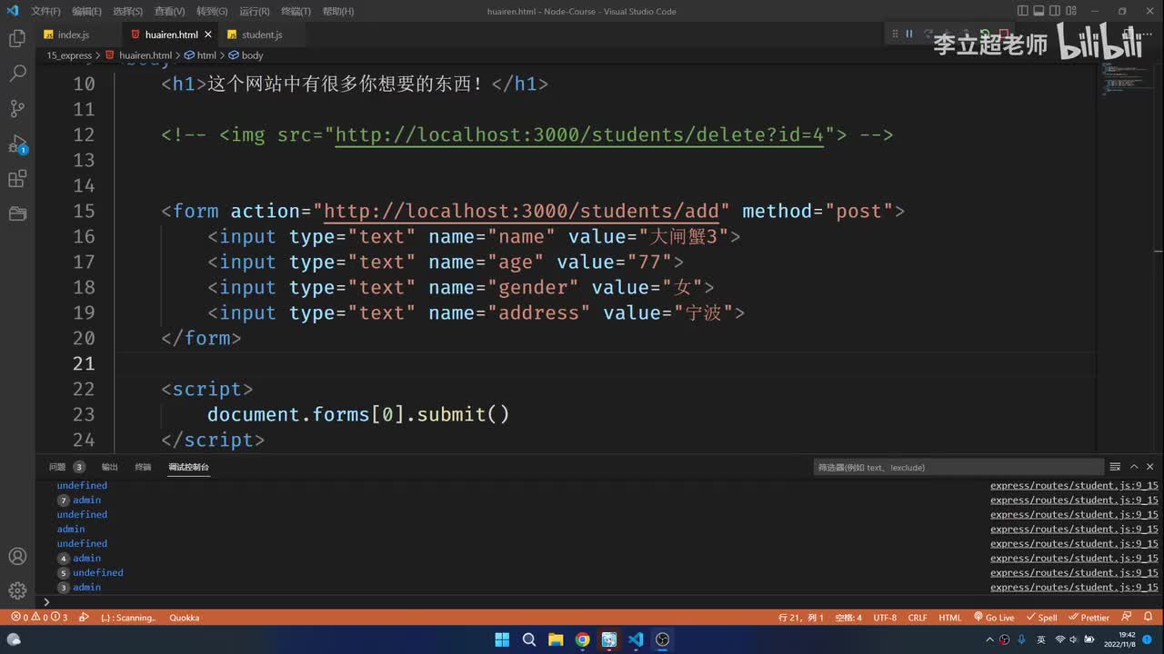The image size is (1164, 654).
Task: Open the 终端(T) menu
Action: pos(296,11)
